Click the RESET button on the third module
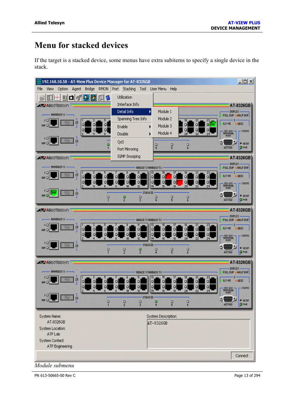 point(241,248)
